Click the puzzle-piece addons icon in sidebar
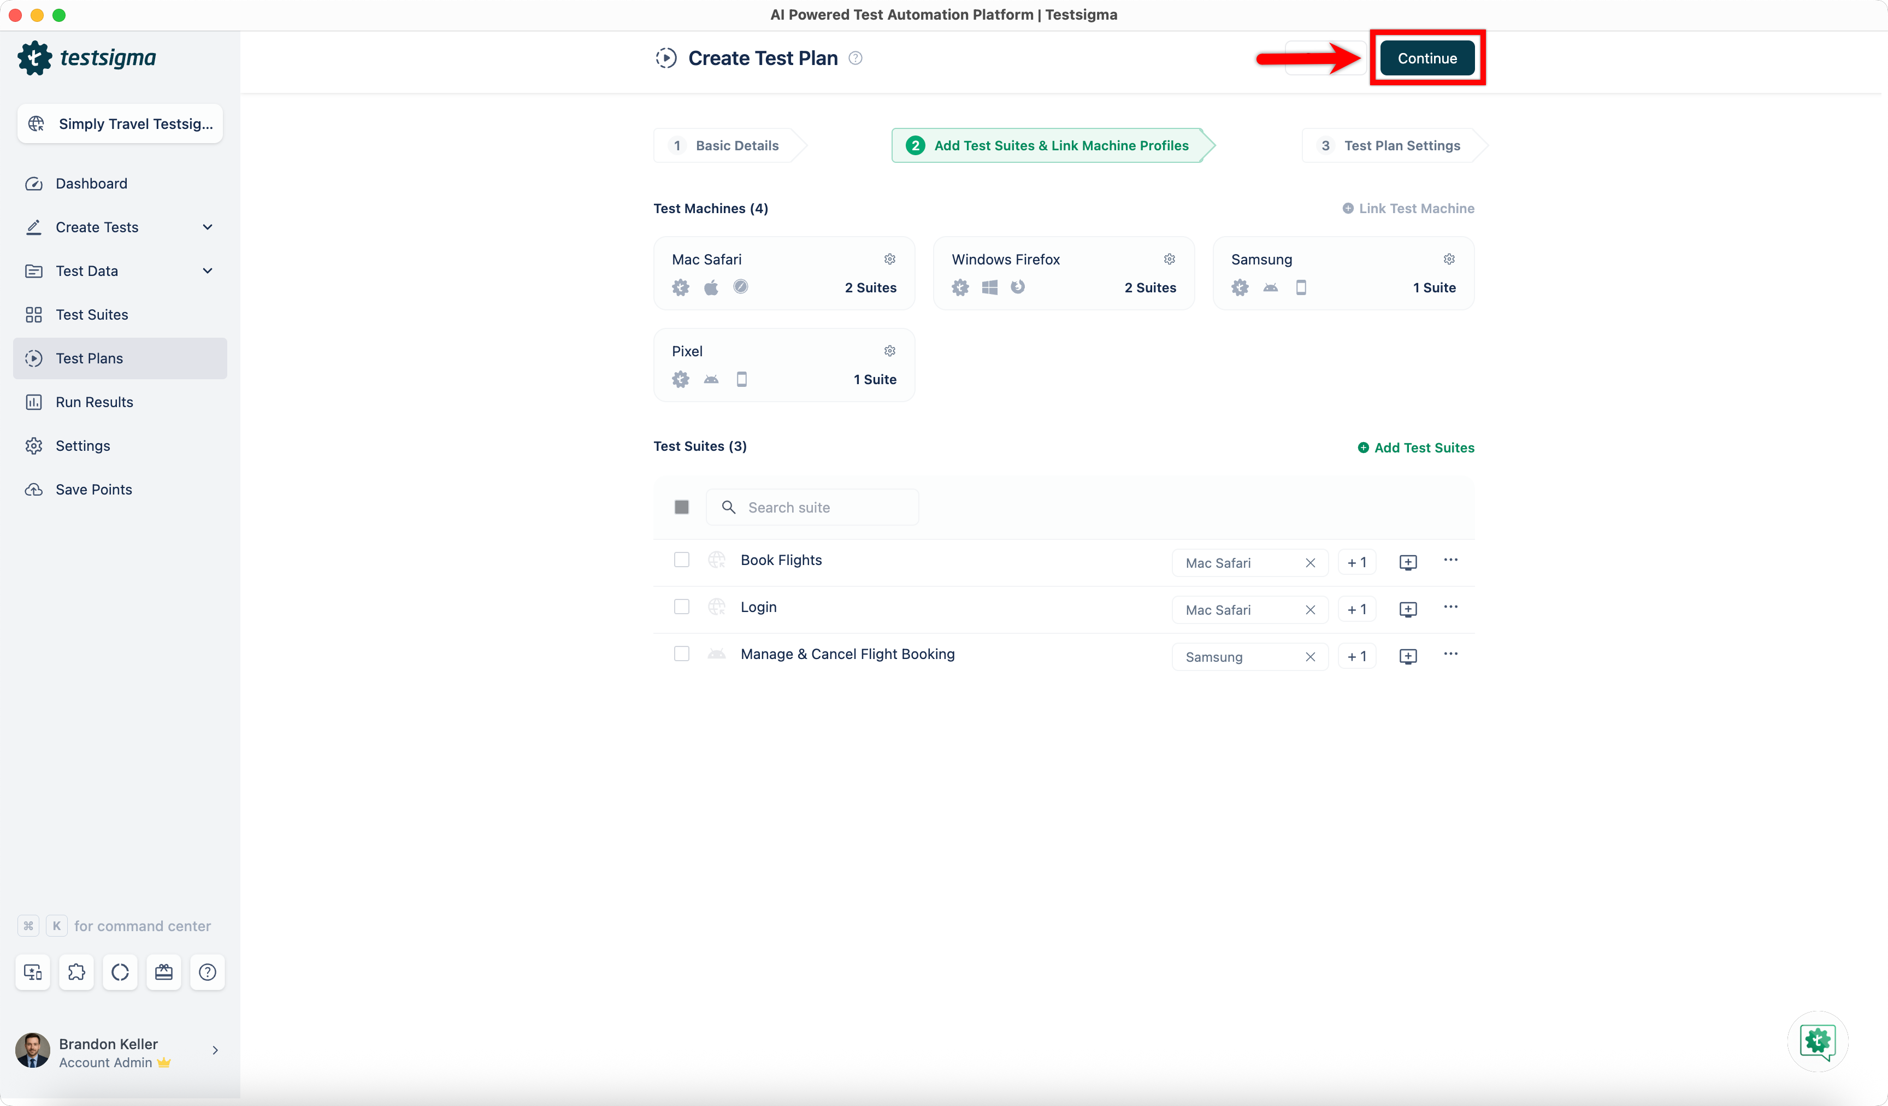Viewport: 1888px width, 1106px height. [76, 972]
